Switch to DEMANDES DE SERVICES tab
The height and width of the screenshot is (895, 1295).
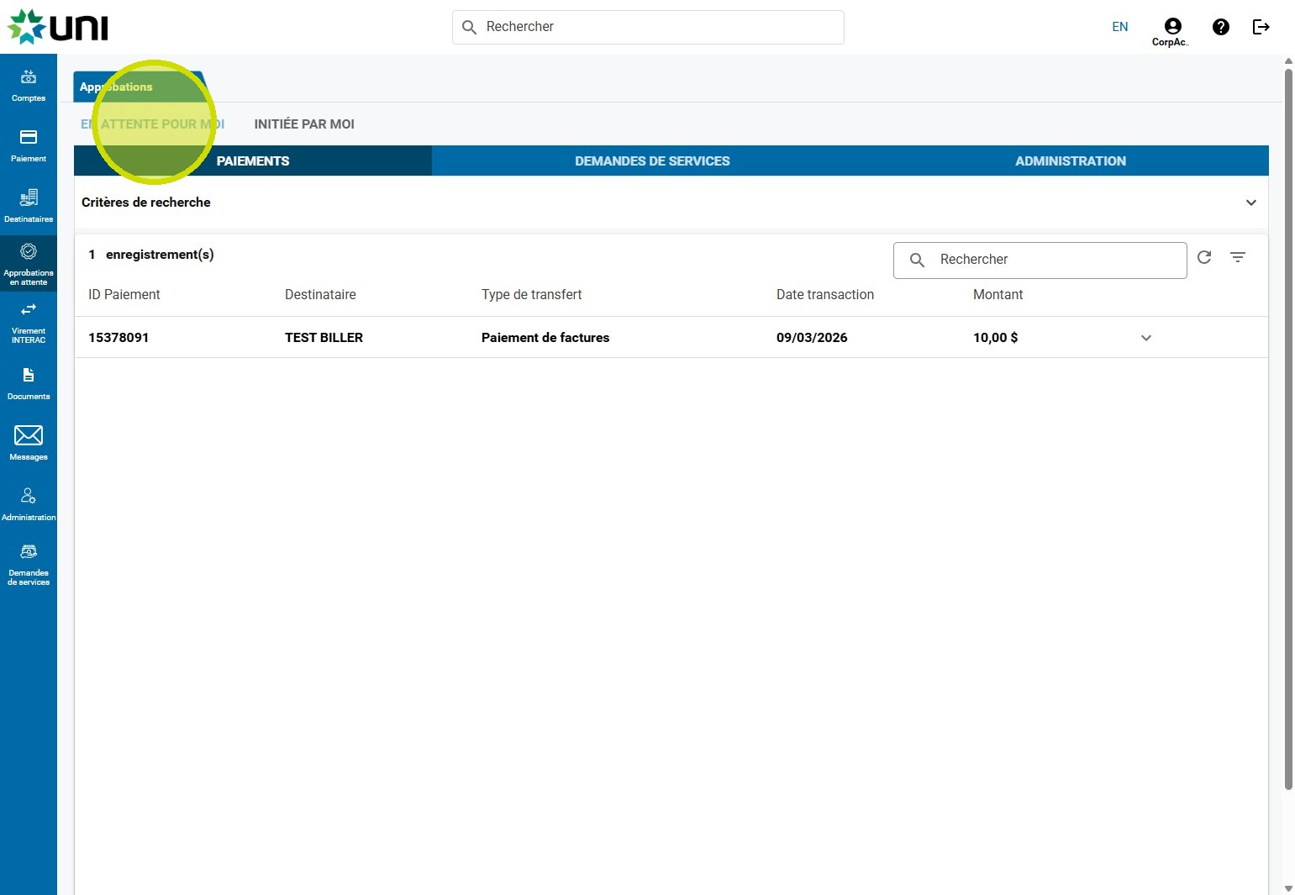click(x=652, y=161)
